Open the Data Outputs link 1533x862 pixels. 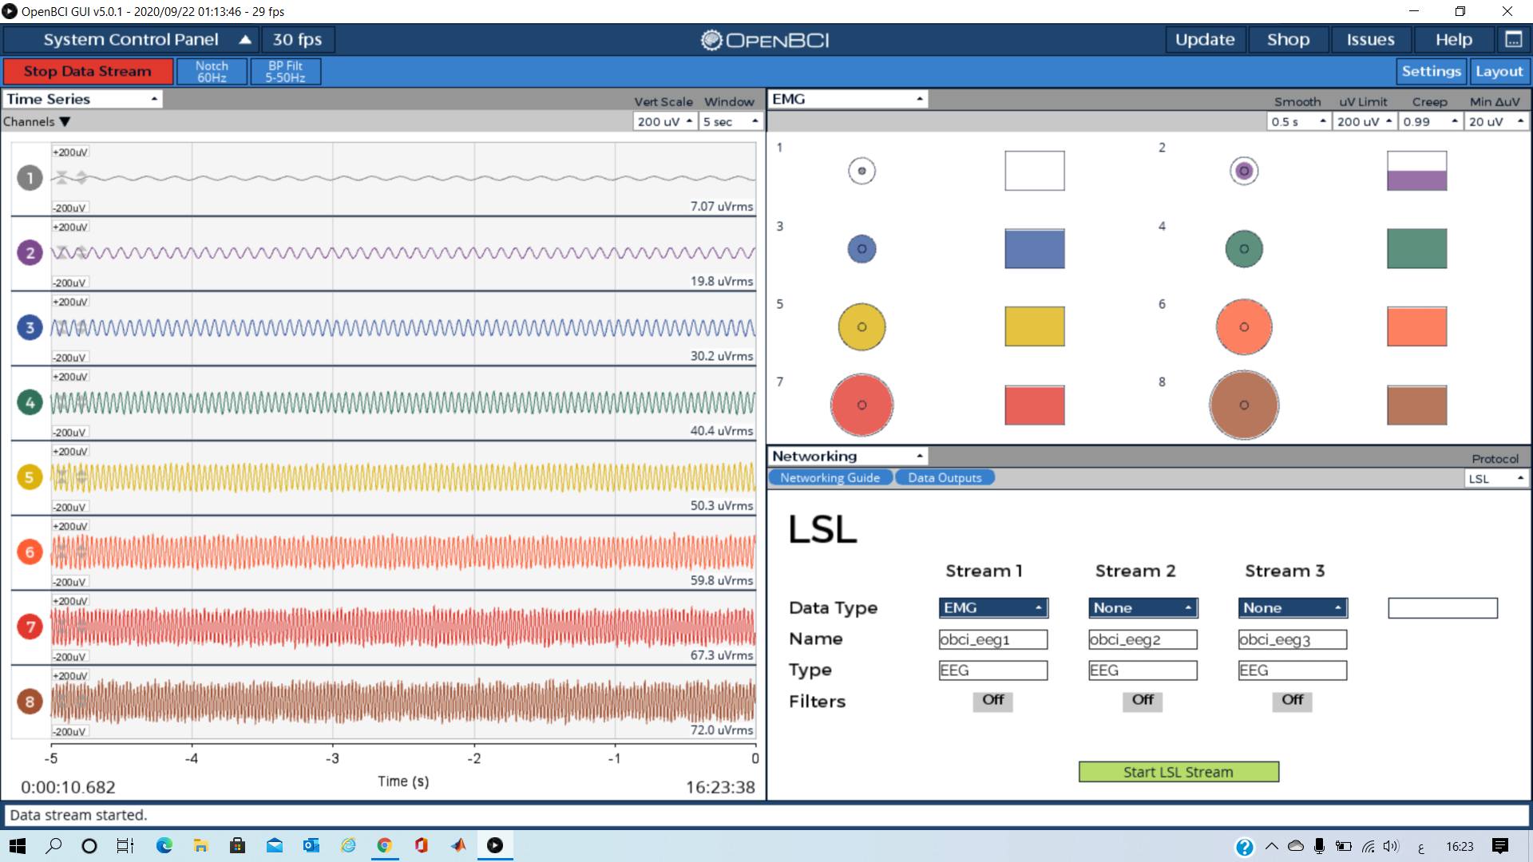[x=945, y=477]
